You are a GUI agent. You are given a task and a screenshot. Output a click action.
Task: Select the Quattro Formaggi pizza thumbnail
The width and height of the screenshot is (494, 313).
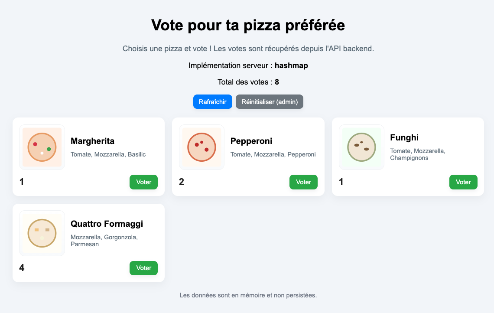click(x=42, y=233)
